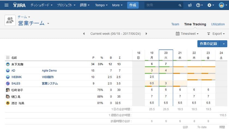Open the column list icon beside 名前

tap(8, 58)
